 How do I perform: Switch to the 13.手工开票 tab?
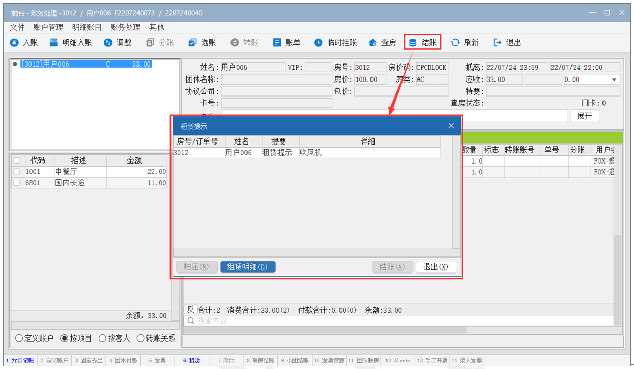[432, 361]
